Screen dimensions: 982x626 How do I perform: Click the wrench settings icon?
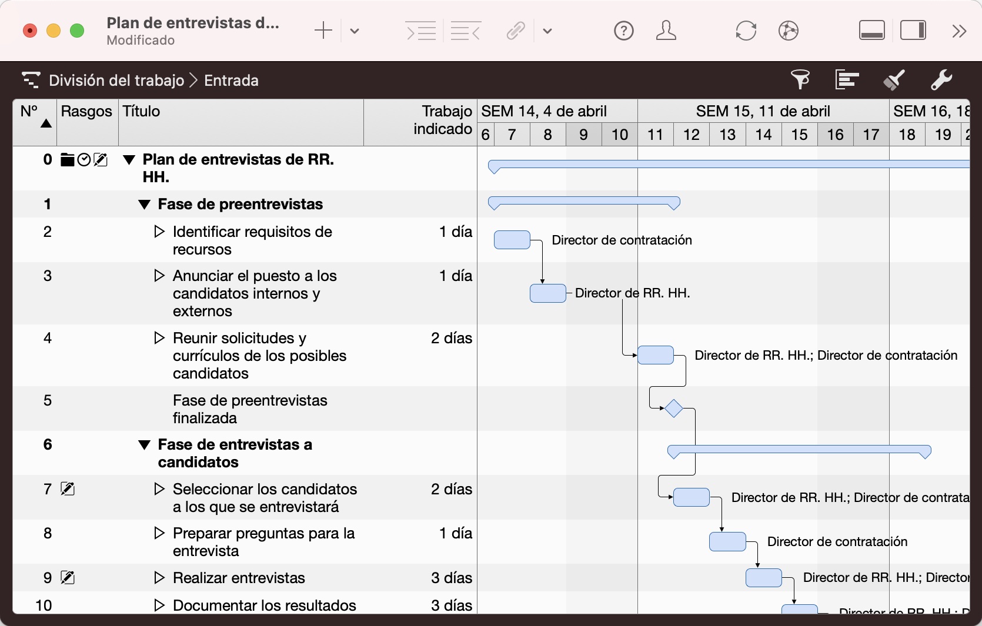[941, 79]
